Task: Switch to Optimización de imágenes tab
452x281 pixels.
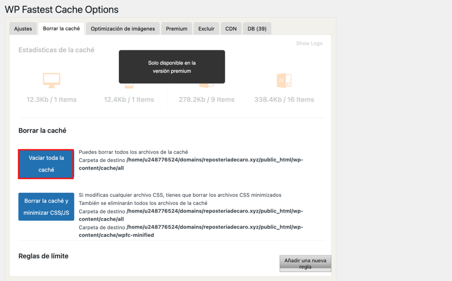Action: pos(123,29)
